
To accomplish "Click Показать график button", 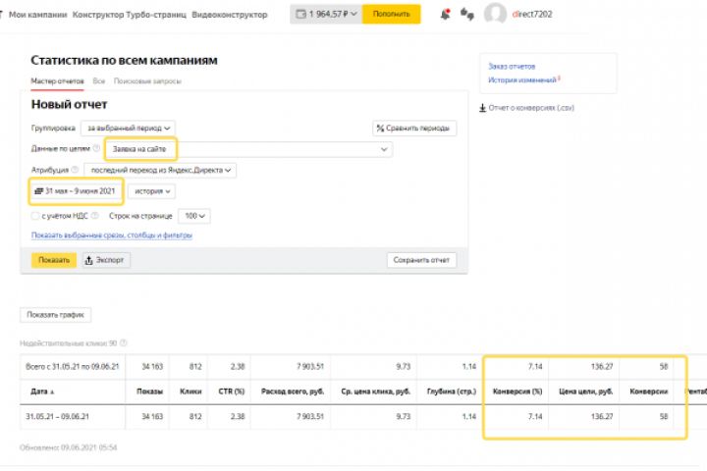I will pos(55,315).
